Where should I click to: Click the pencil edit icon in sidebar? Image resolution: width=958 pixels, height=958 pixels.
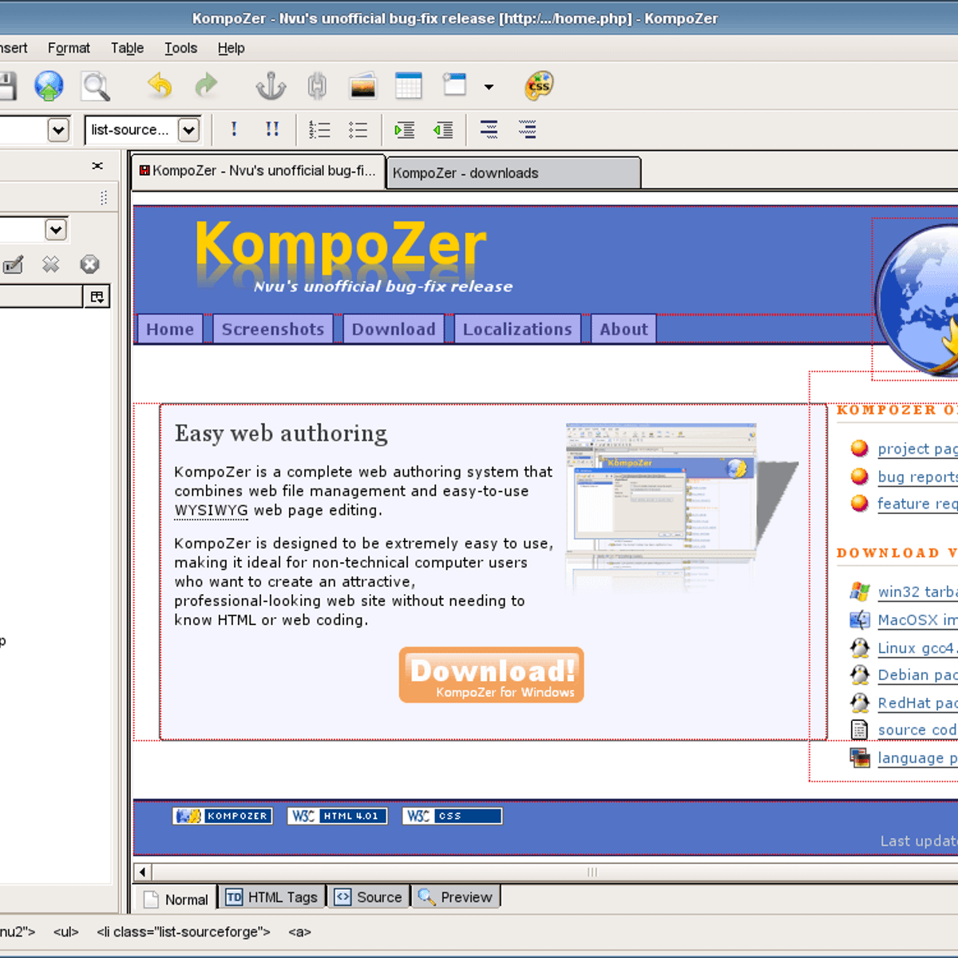[x=13, y=264]
